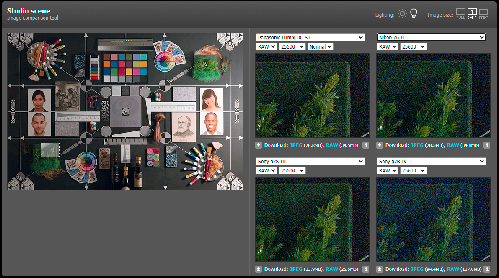Open ISO 25600 dropdown for Sony a7R IV
This screenshot has width=499, height=278.
pos(413,171)
